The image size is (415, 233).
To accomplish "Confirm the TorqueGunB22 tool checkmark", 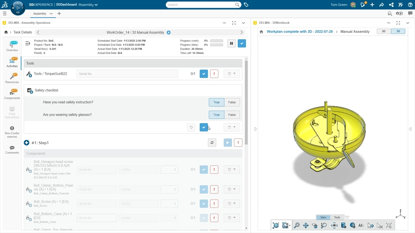I will (x=204, y=74).
